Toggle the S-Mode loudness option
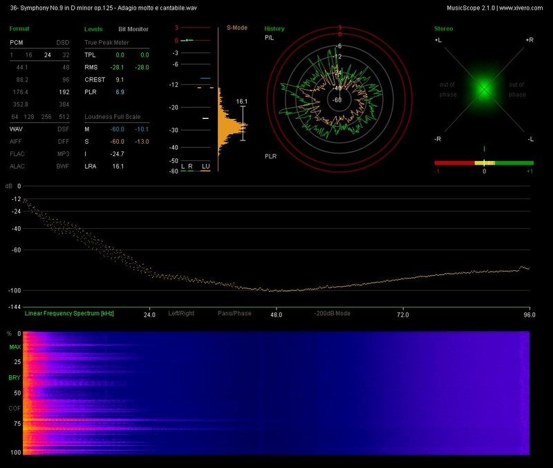The height and width of the screenshot is (468, 553). pos(237,28)
